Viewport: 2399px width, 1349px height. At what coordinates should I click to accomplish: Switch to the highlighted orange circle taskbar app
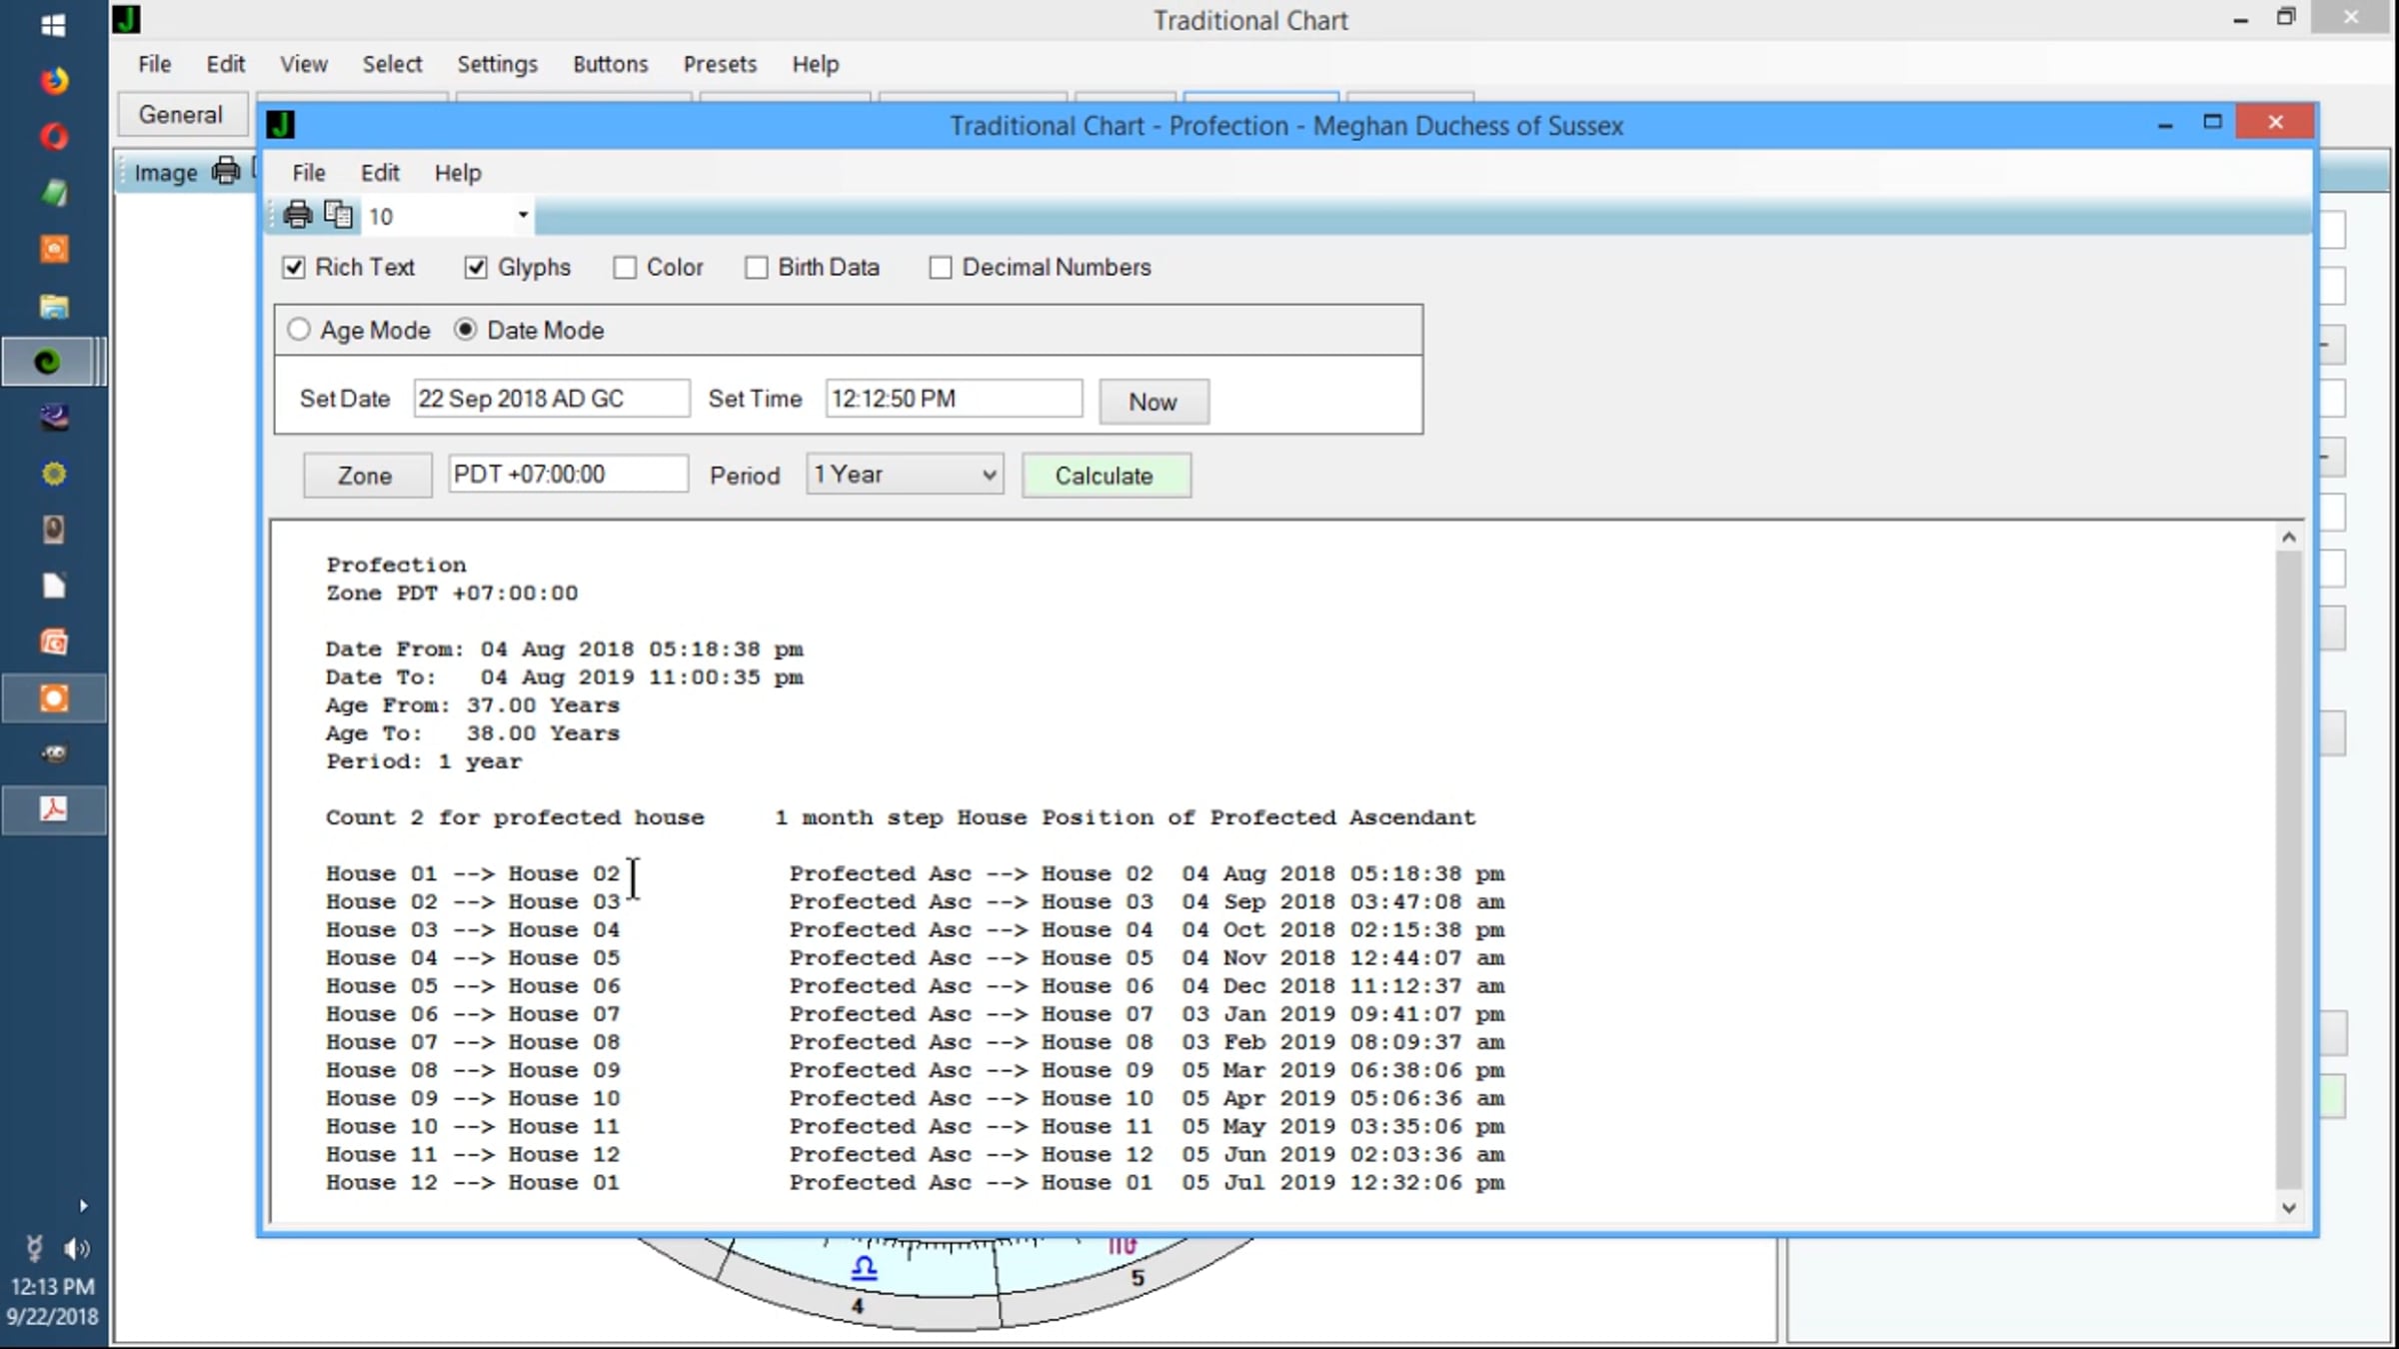point(54,697)
